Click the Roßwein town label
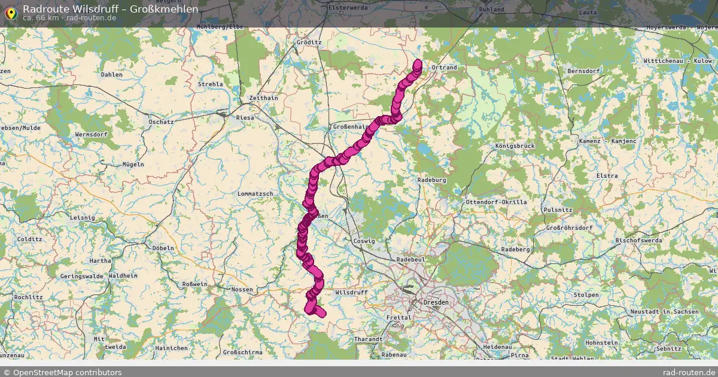 click(x=196, y=284)
